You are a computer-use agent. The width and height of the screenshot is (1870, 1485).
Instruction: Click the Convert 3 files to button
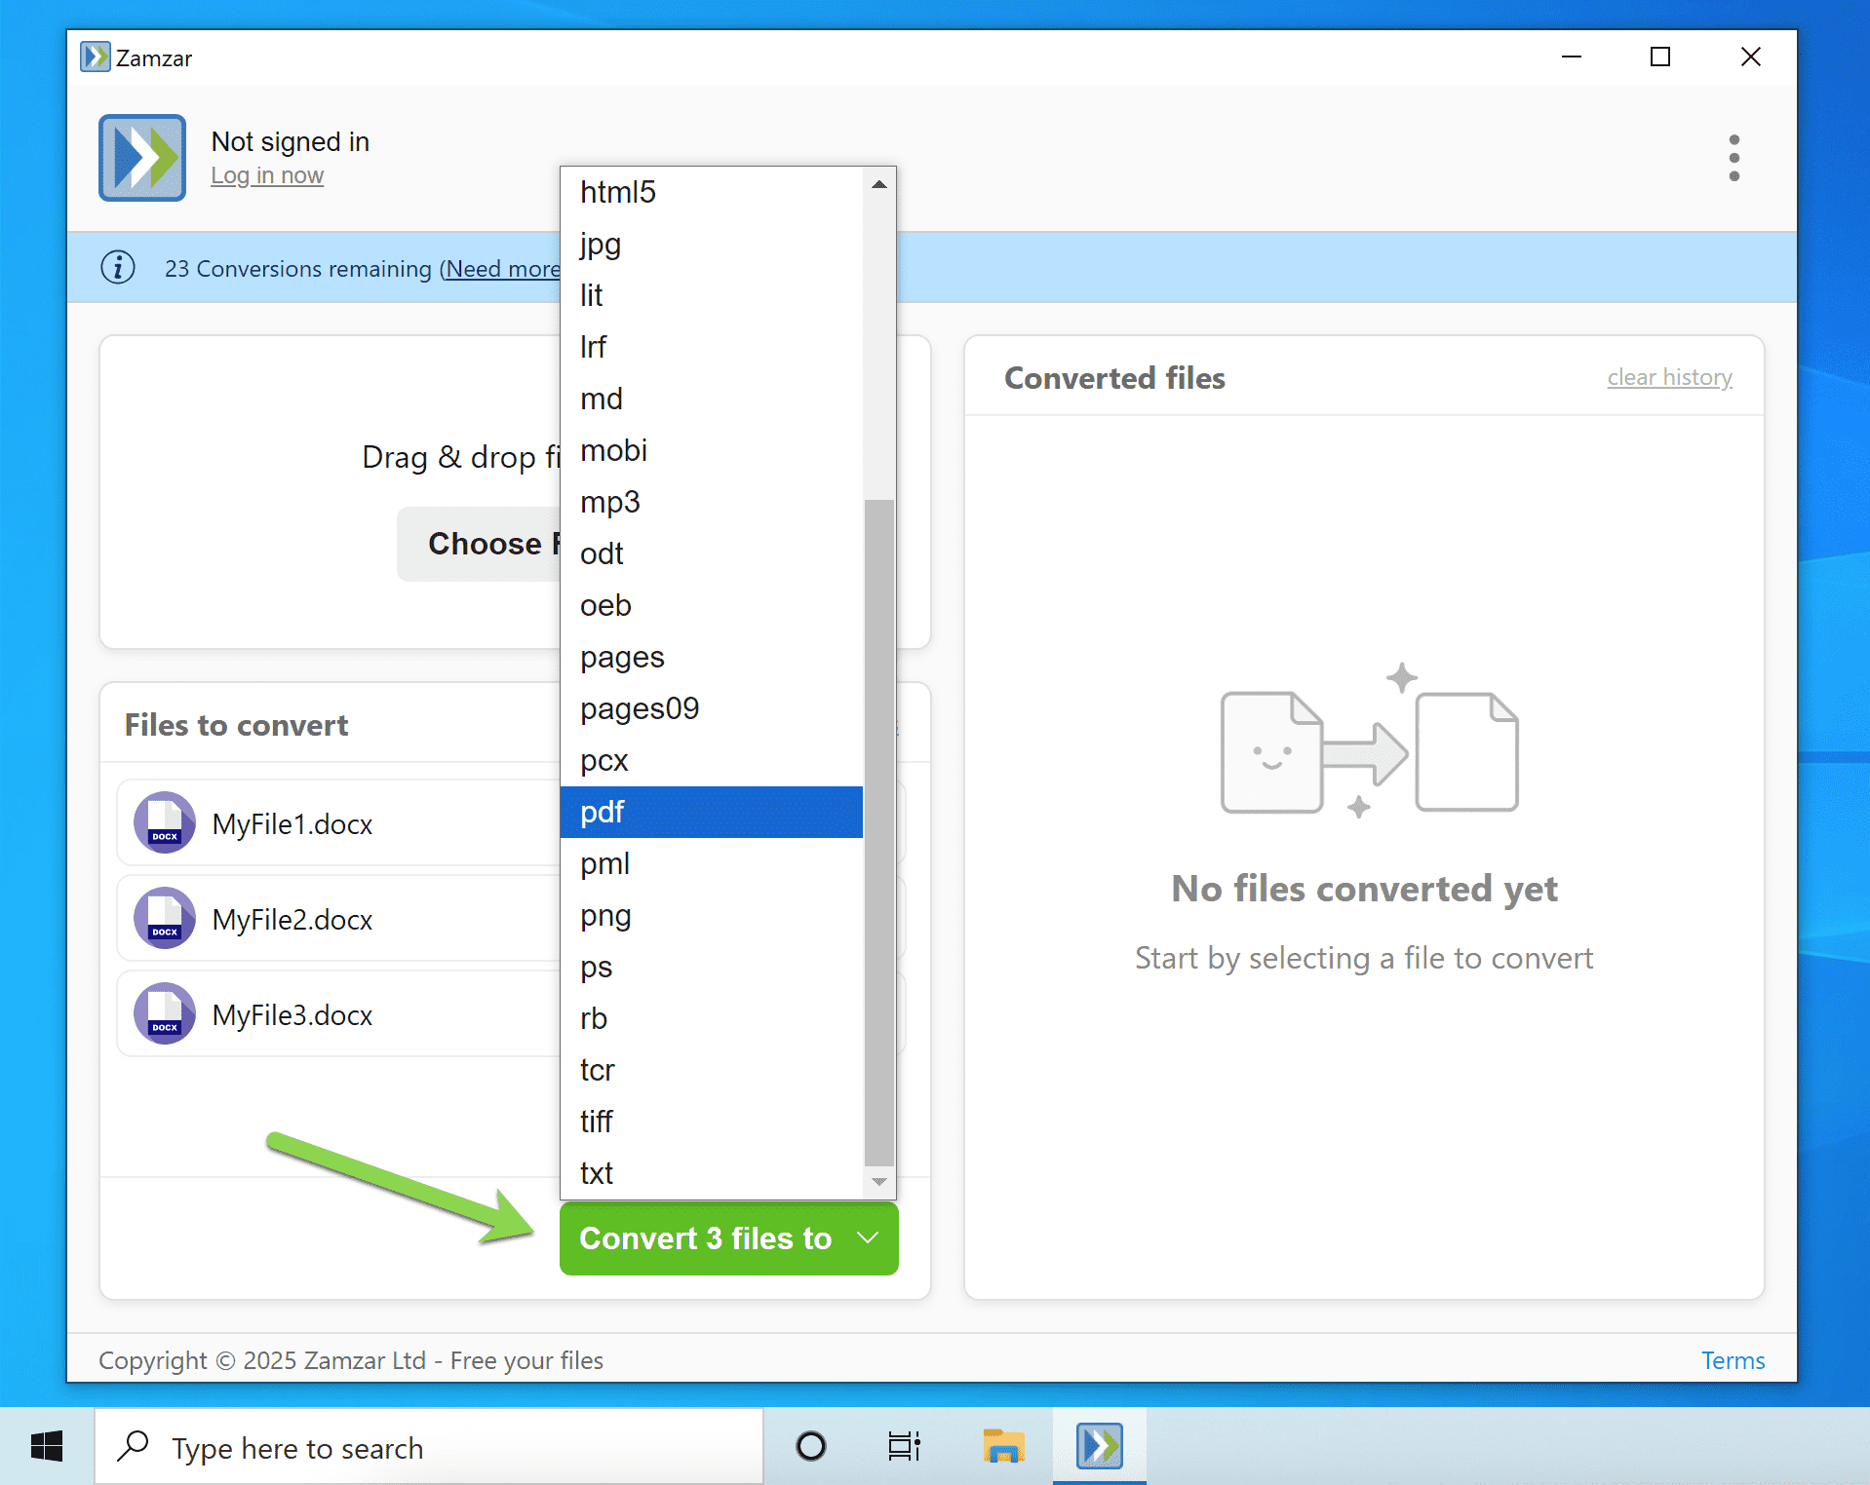pos(706,1238)
